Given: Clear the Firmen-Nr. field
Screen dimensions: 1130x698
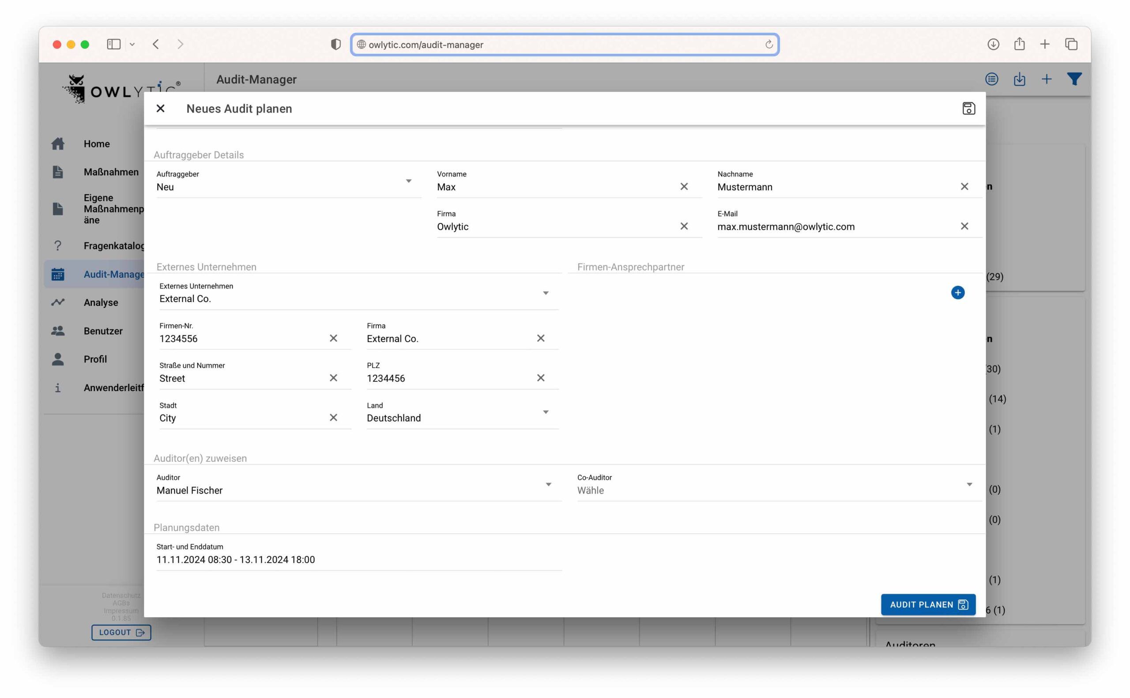Looking at the screenshot, I should click(333, 338).
